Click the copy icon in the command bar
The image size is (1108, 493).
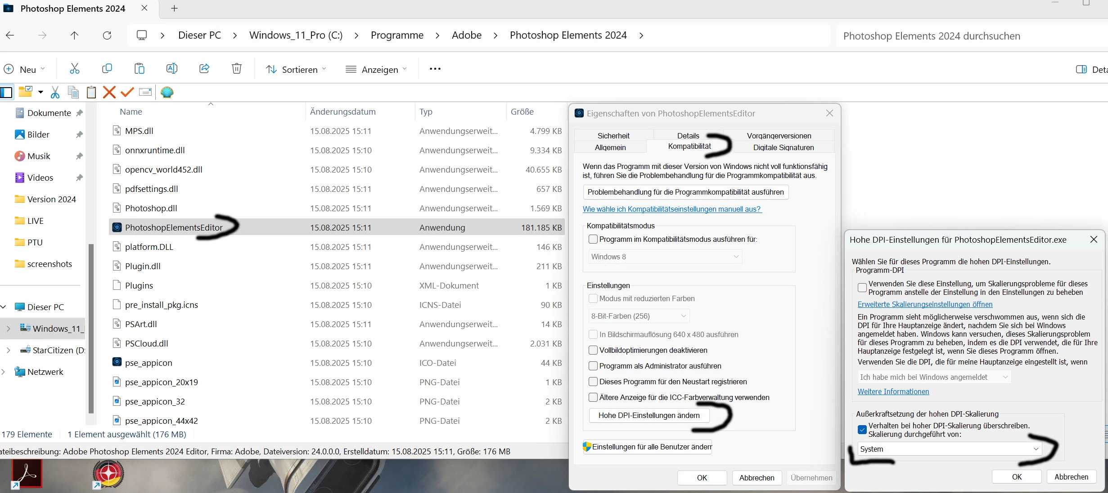click(107, 69)
